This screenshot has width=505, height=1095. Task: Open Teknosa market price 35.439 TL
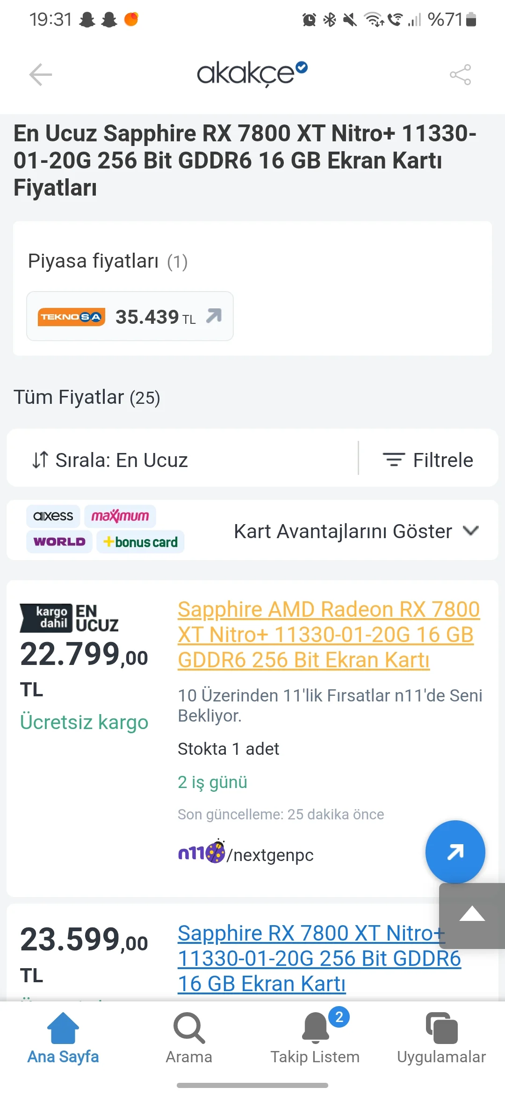click(130, 316)
